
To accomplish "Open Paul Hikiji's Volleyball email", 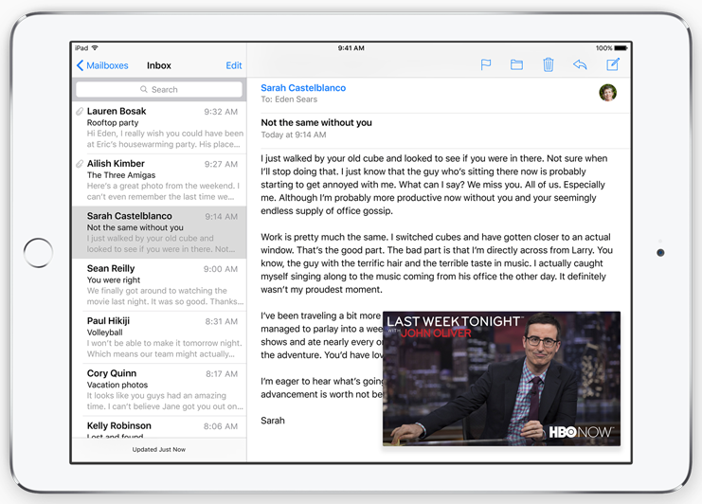I will pos(159,337).
